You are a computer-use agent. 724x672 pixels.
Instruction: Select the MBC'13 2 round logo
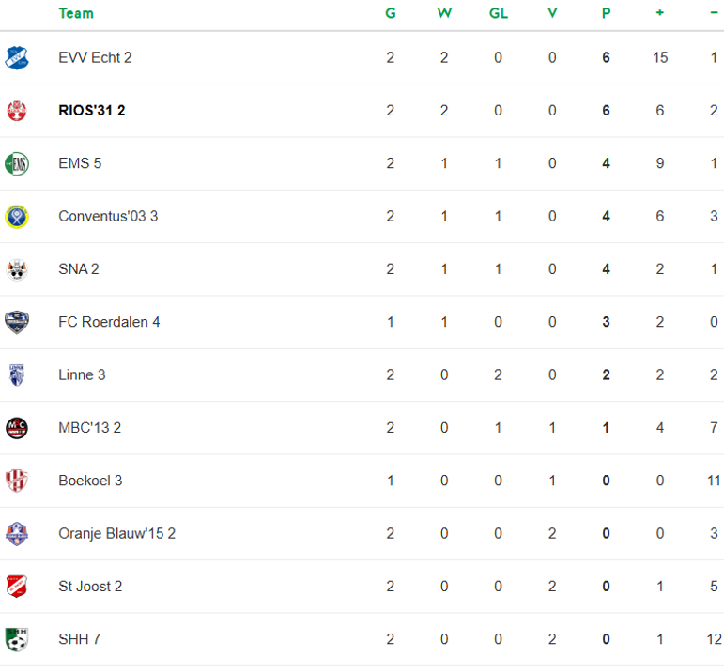pos(17,428)
